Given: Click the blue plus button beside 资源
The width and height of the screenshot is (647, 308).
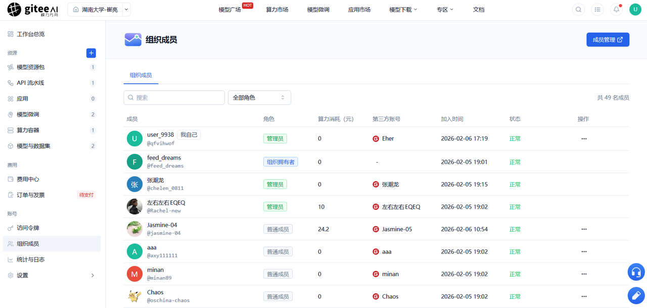Looking at the screenshot, I should point(91,53).
